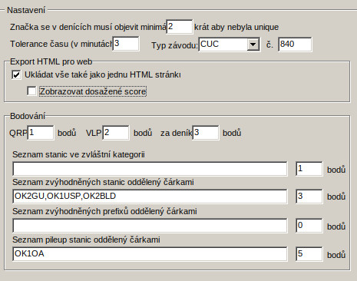Click the race number field containing 840
Viewport: 357px width, 281px height.
click(295, 45)
